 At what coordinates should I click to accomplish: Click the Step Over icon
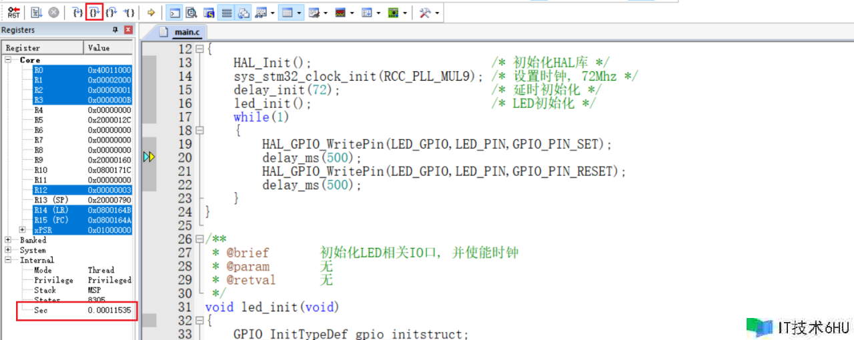(94, 12)
